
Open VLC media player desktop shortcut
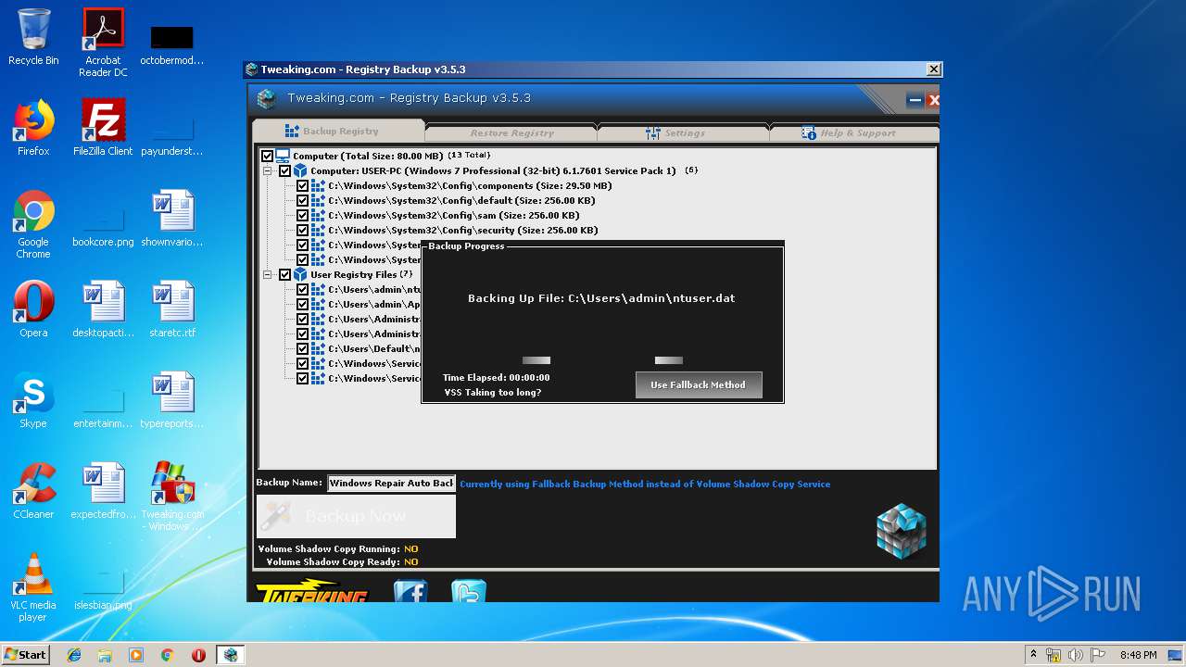point(33,587)
